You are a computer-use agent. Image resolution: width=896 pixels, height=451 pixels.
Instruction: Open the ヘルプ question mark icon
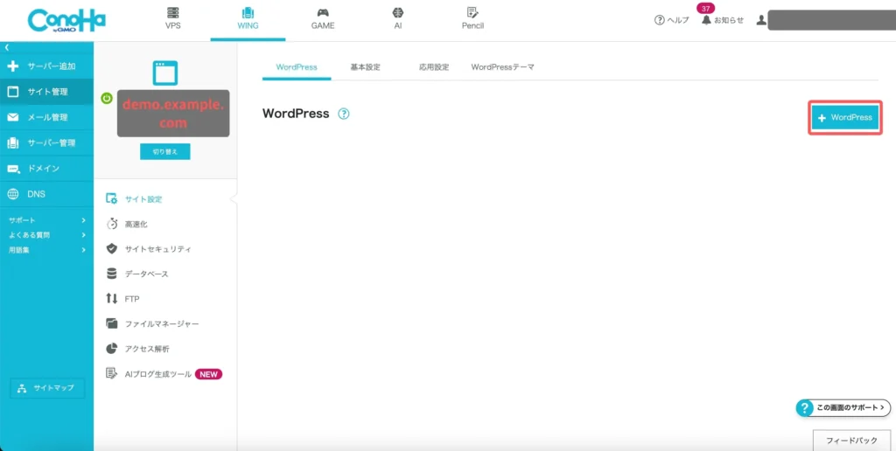click(x=659, y=20)
